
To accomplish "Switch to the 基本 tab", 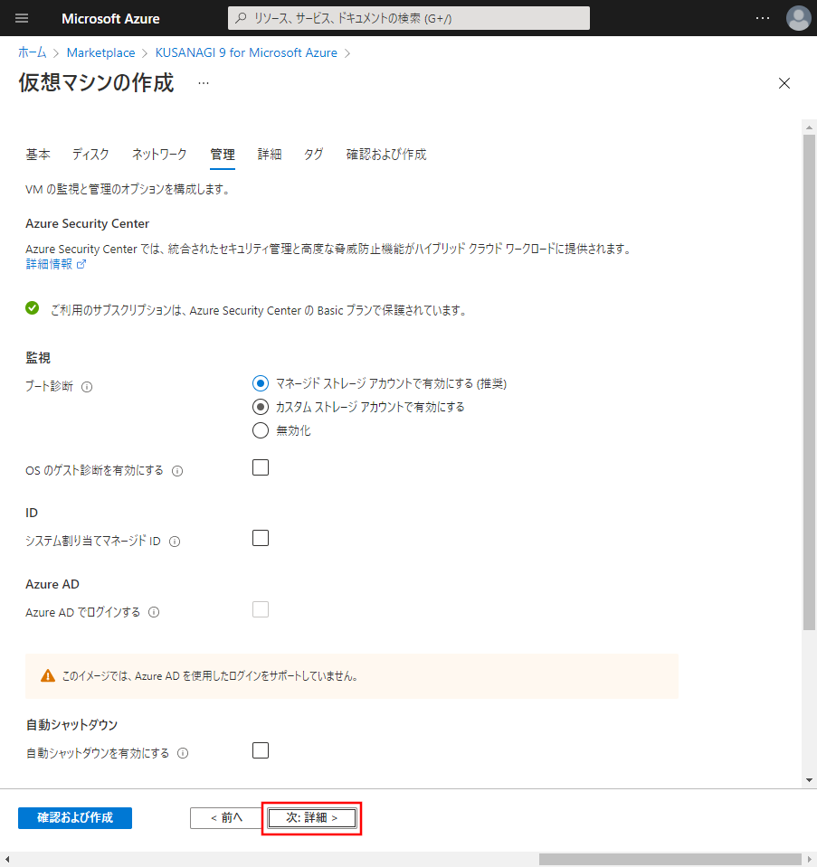I will 38,155.
